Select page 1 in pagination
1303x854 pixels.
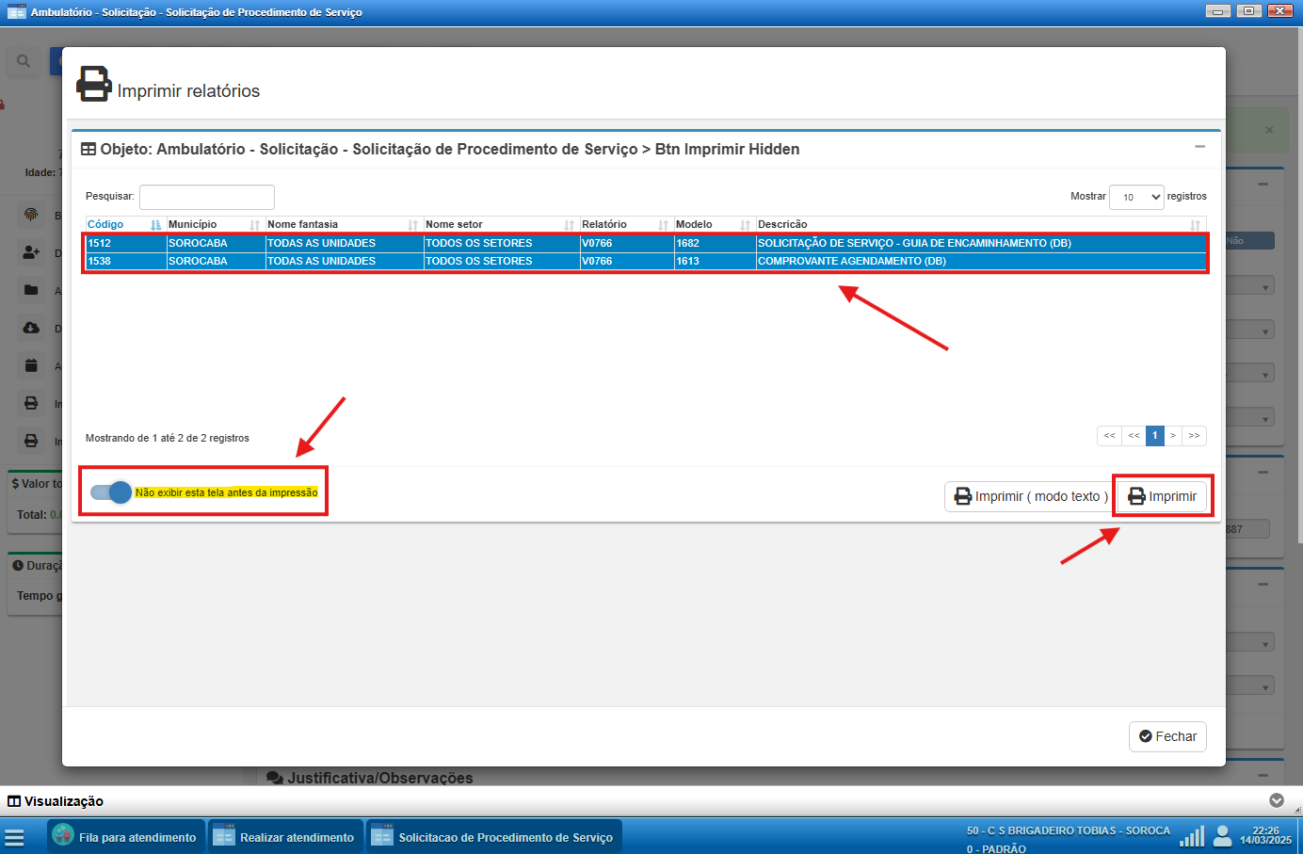click(x=1154, y=436)
